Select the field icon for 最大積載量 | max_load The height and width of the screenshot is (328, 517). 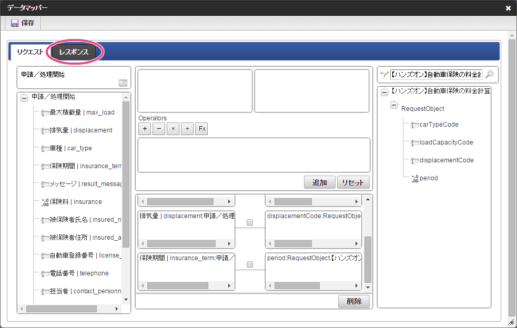pyautogui.click(x=45, y=113)
